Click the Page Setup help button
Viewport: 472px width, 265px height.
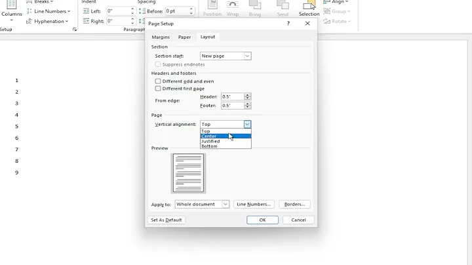(288, 24)
